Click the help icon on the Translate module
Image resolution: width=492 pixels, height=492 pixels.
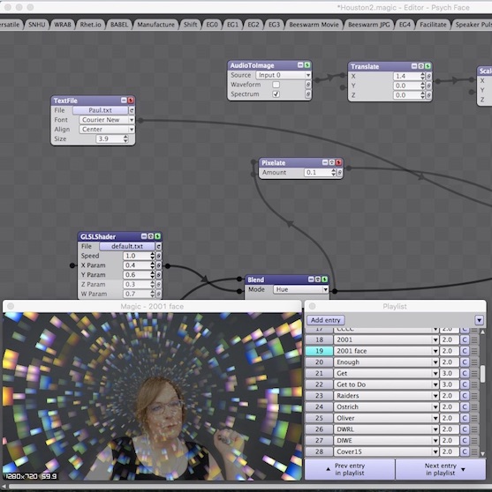[x=421, y=66]
